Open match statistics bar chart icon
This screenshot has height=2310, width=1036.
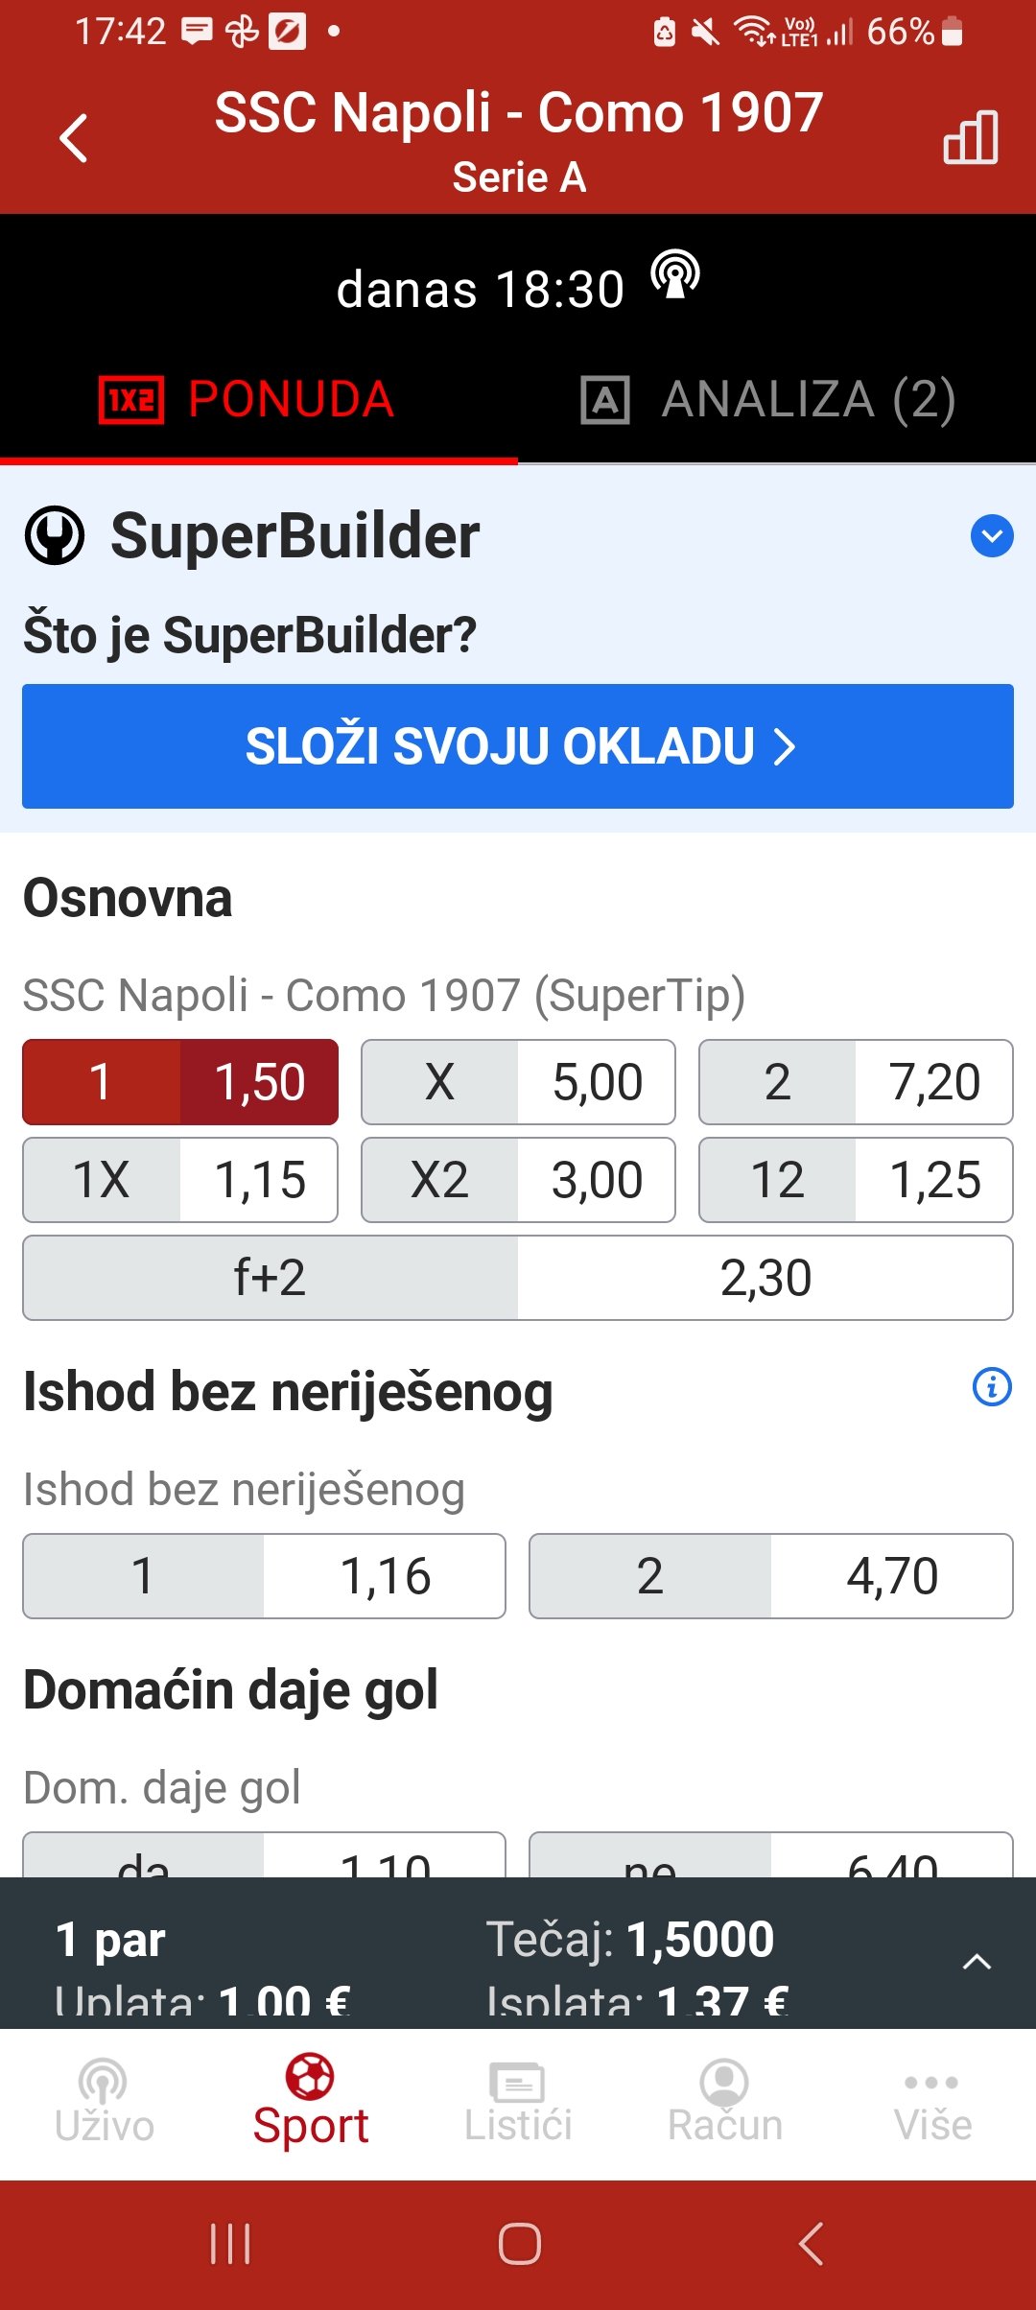click(x=970, y=137)
